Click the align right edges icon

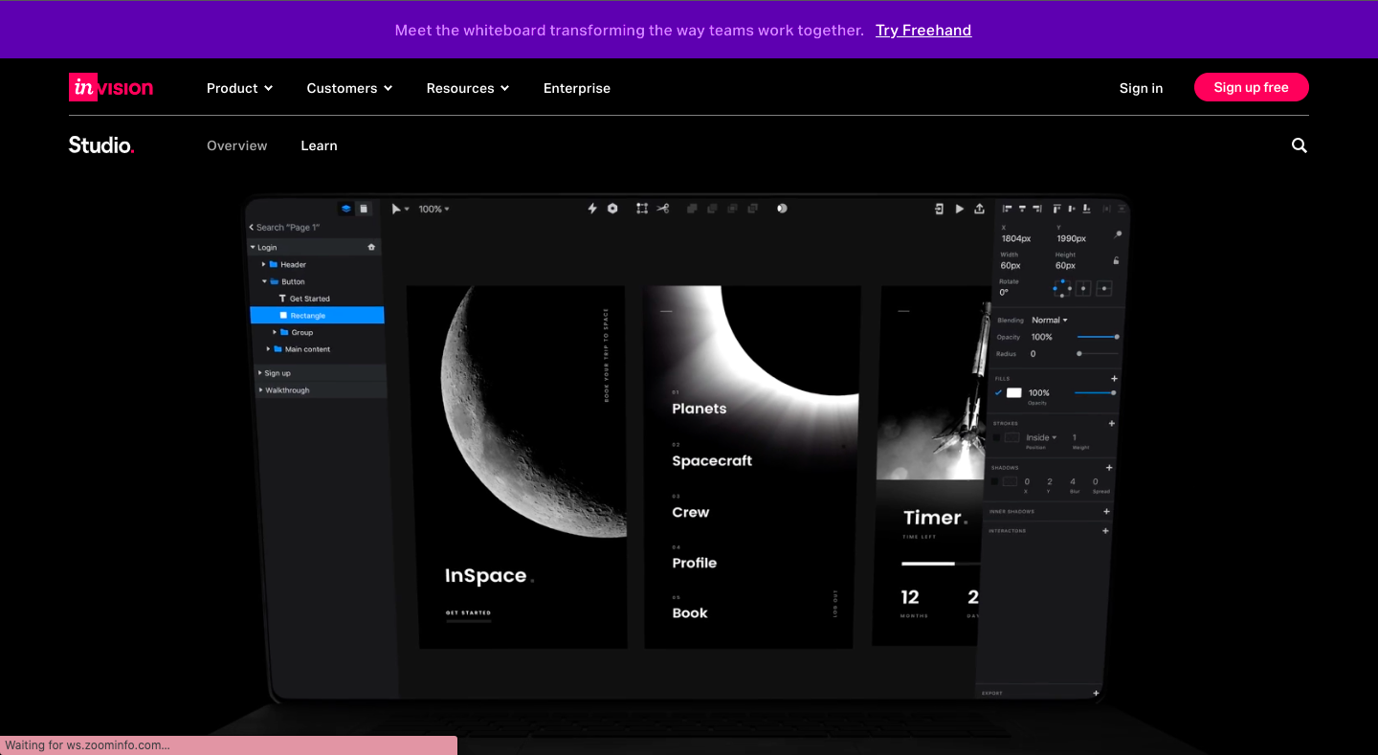[1038, 209]
